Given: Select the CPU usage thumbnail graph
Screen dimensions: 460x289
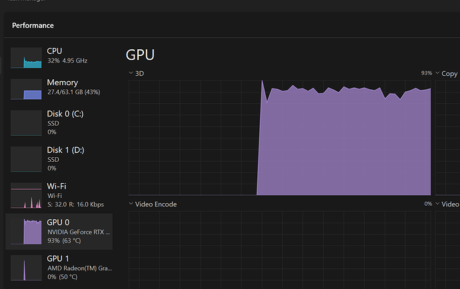Looking at the screenshot, I should pos(26,58).
